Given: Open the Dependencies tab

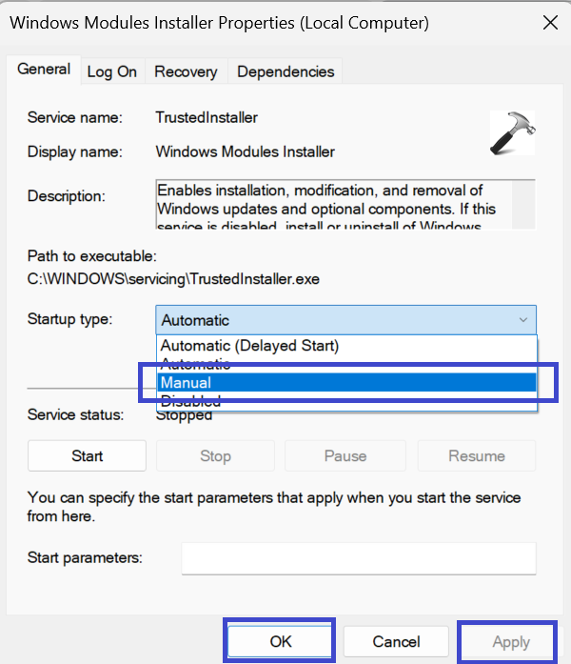Looking at the screenshot, I should [x=285, y=71].
